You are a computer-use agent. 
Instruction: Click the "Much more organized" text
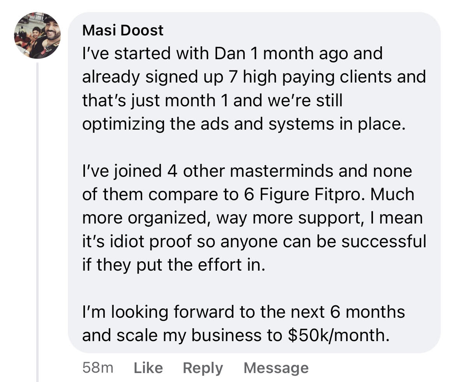coord(392,194)
